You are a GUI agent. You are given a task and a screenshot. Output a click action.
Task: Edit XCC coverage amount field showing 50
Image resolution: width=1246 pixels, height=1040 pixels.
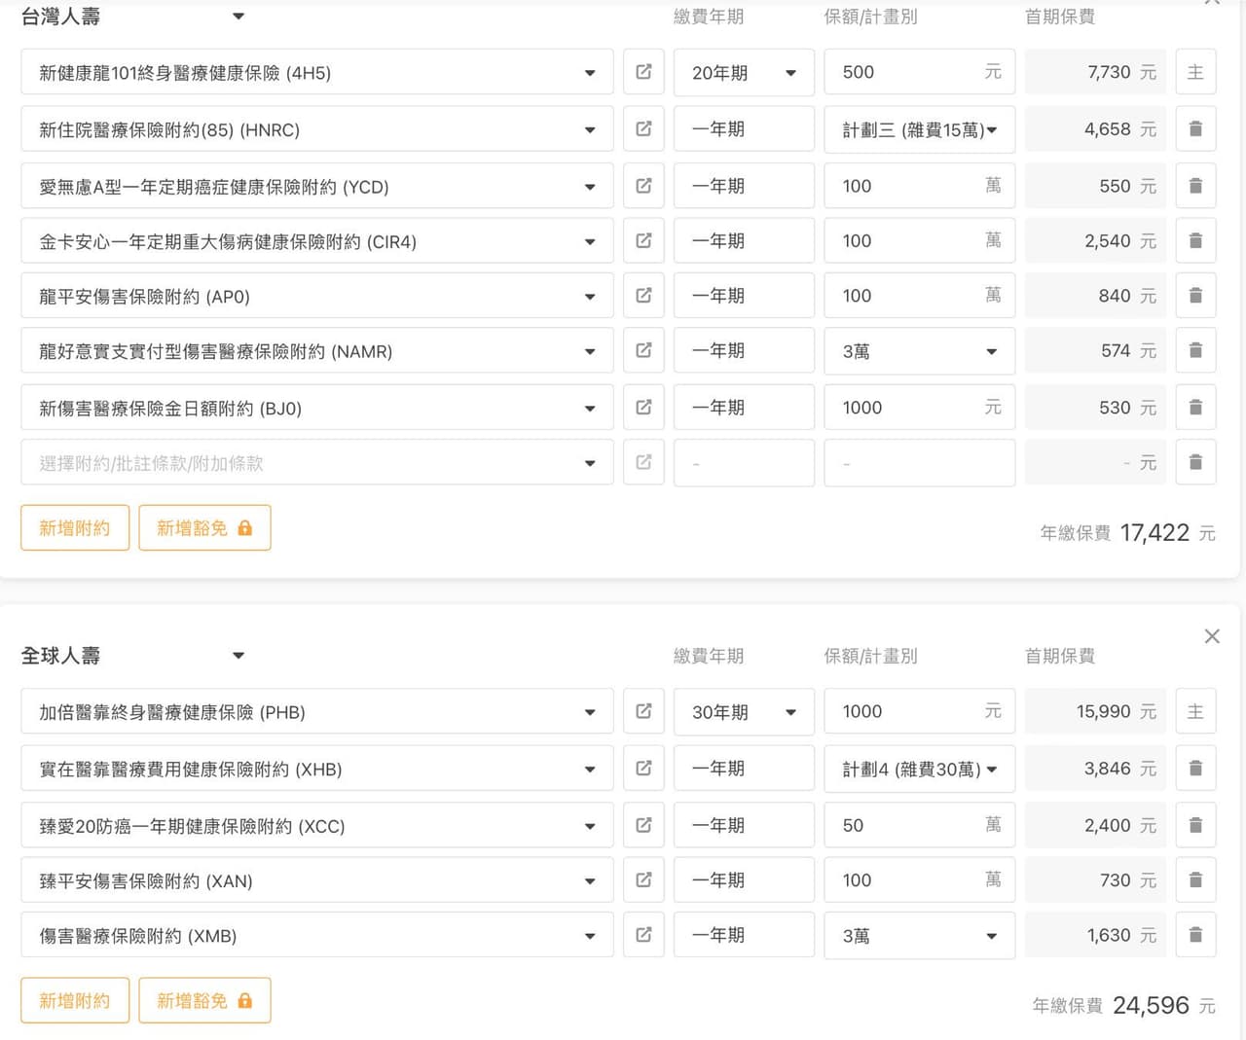(919, 825)
